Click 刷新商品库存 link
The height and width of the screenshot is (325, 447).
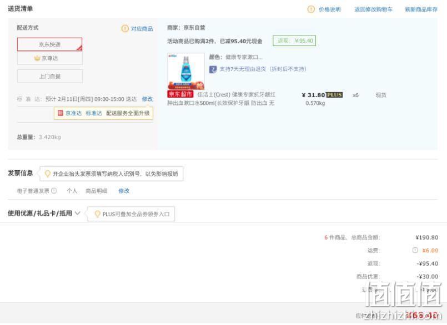click(421, 9)
